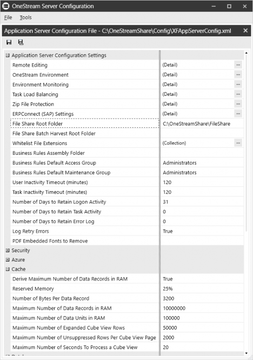Select the Zip File Protection label
Viewport: 253px width, 360px height.
point(33,104)
